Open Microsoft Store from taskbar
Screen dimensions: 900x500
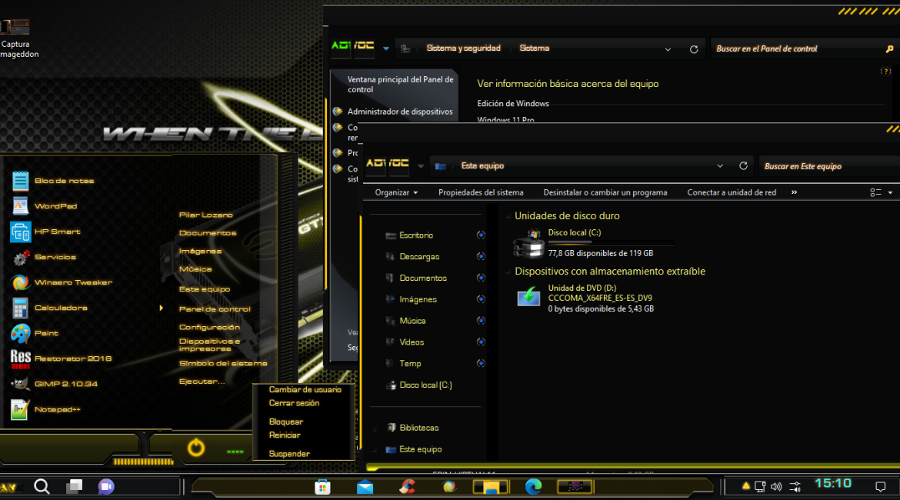coord(322,486)
